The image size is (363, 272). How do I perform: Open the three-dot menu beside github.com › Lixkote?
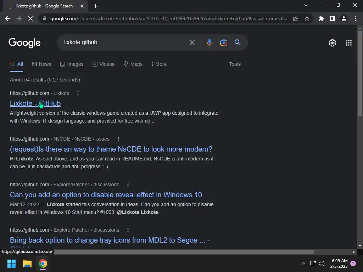78,93
